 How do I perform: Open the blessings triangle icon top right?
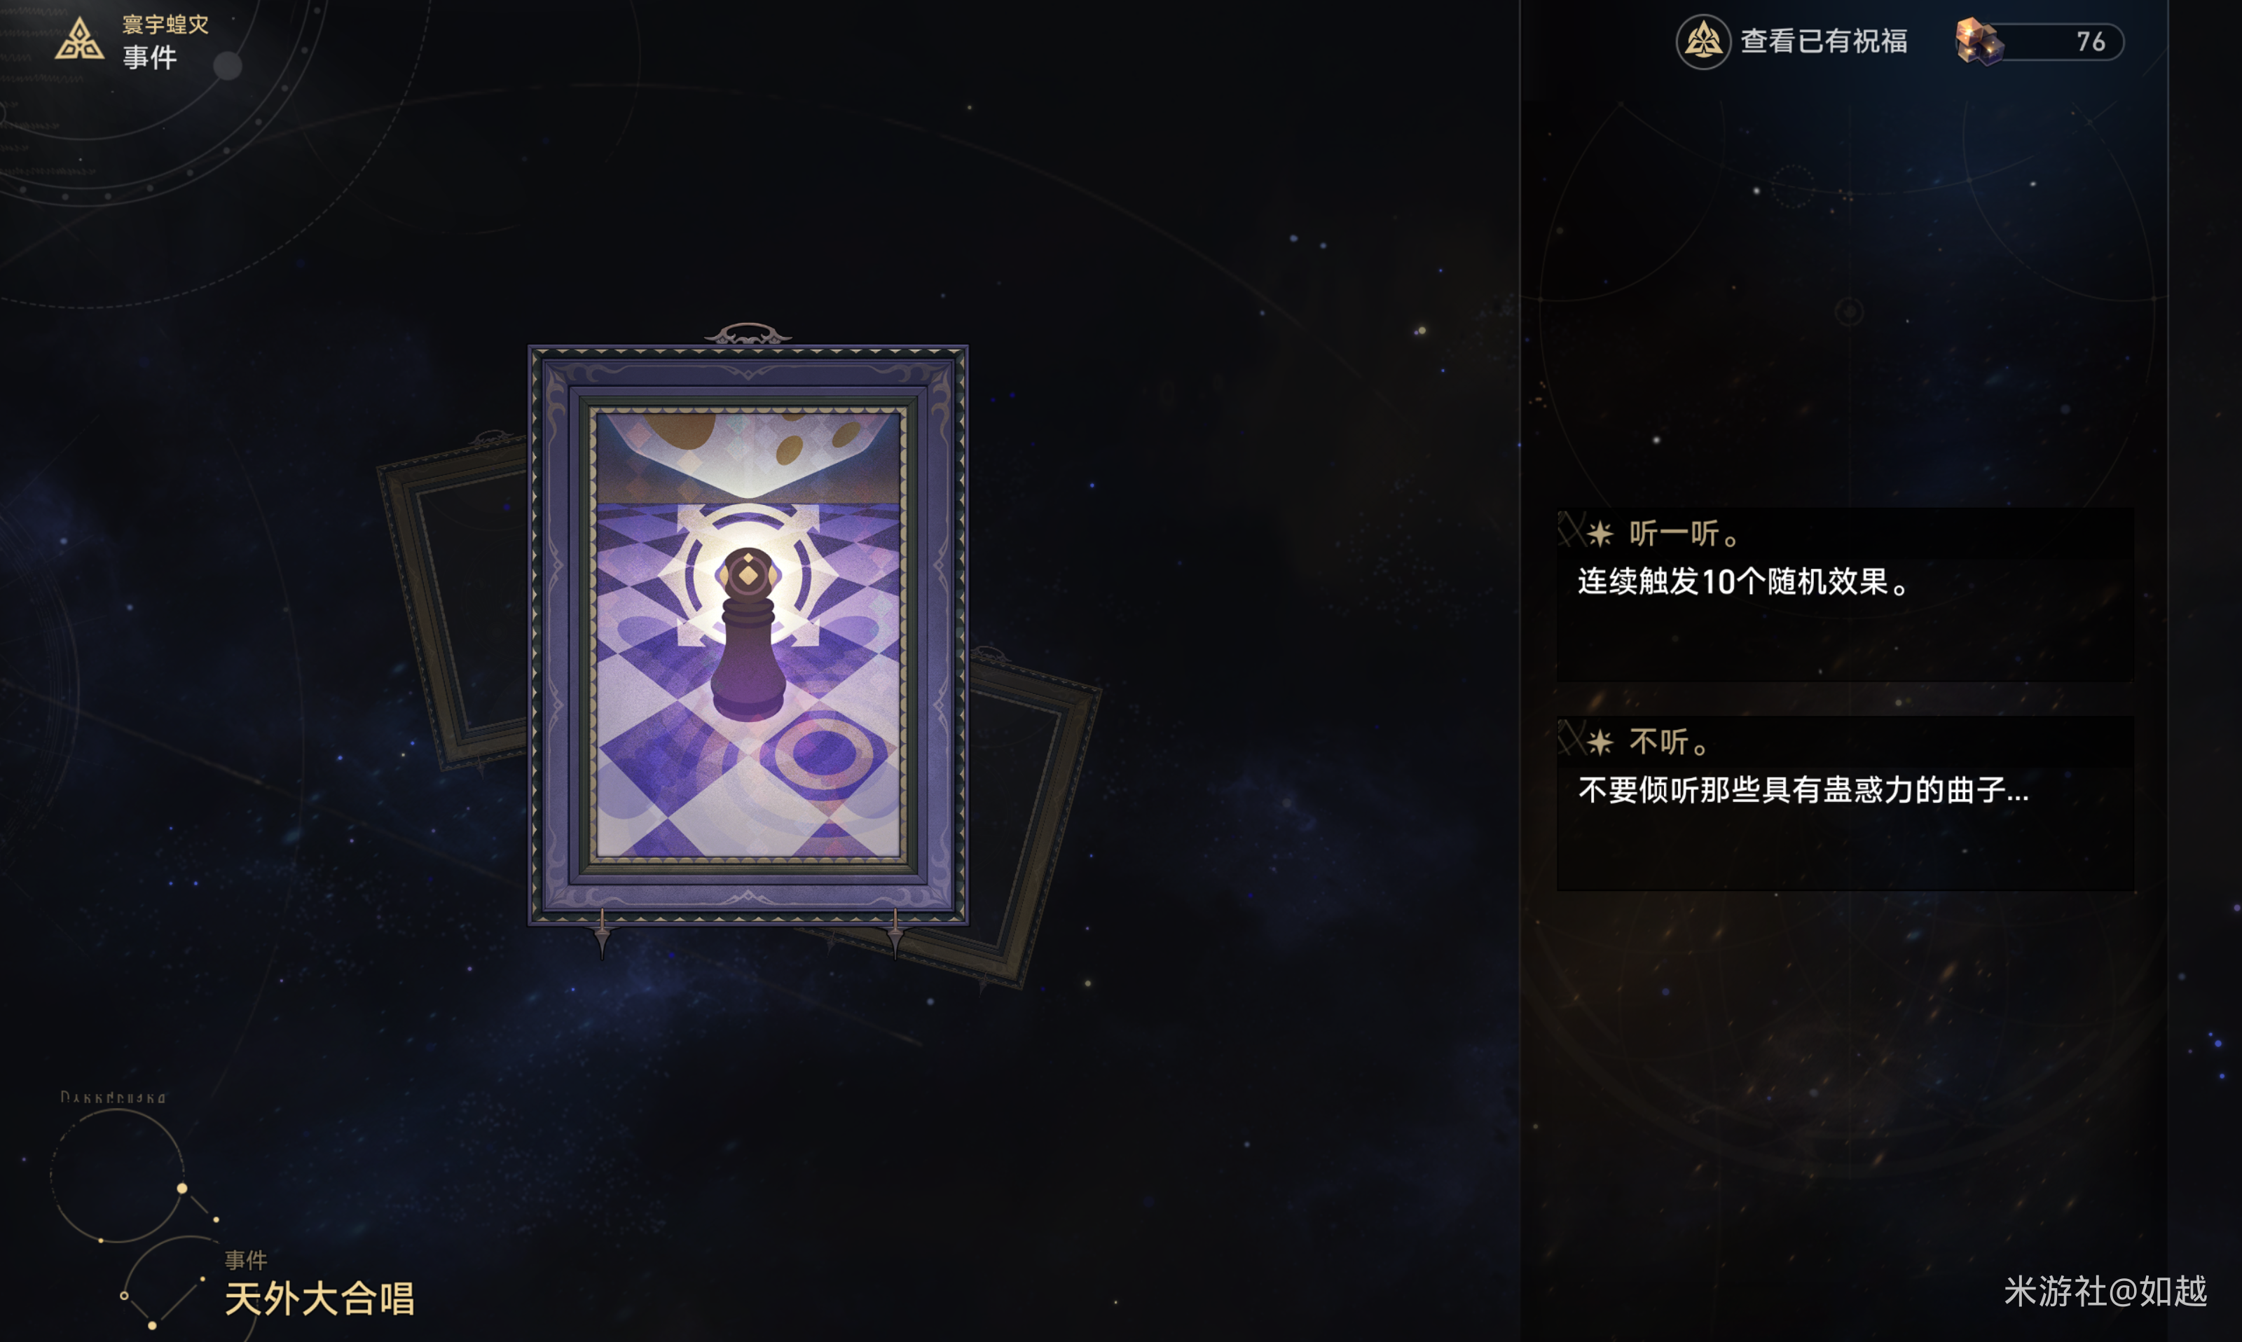pyautogui.click(x=1703, y=41)
